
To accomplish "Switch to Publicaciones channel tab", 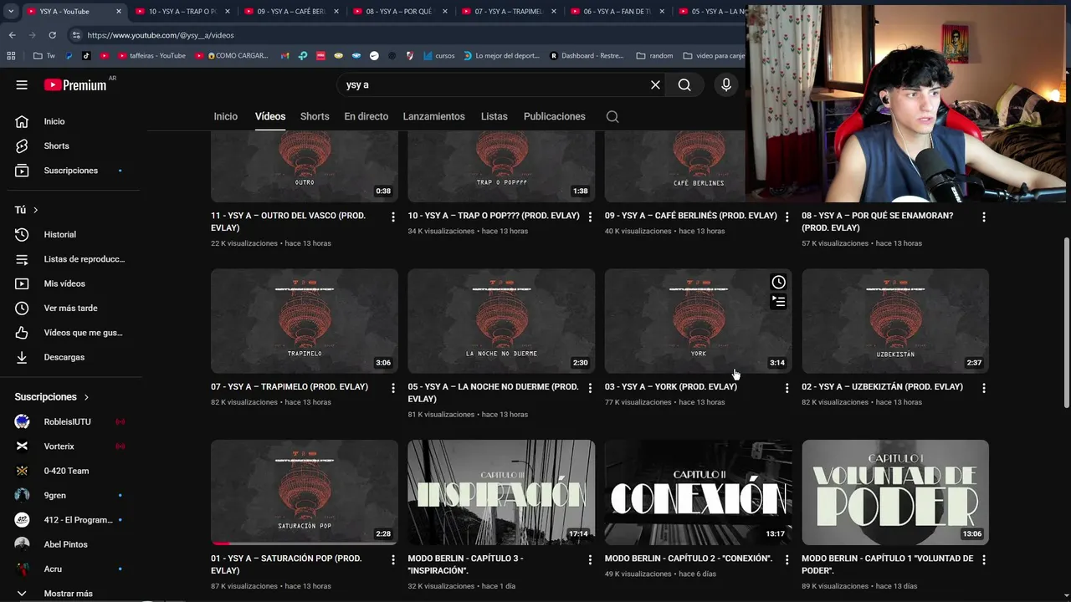I will (x=554, y=116).
